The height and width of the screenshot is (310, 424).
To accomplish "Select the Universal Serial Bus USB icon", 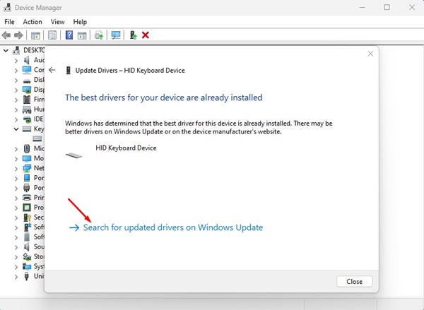I will coord(27,276).
